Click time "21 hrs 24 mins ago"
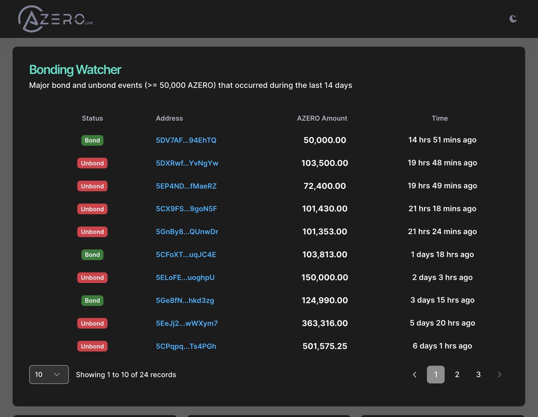Viewport: 538px width, 417px height. [443, 231]
